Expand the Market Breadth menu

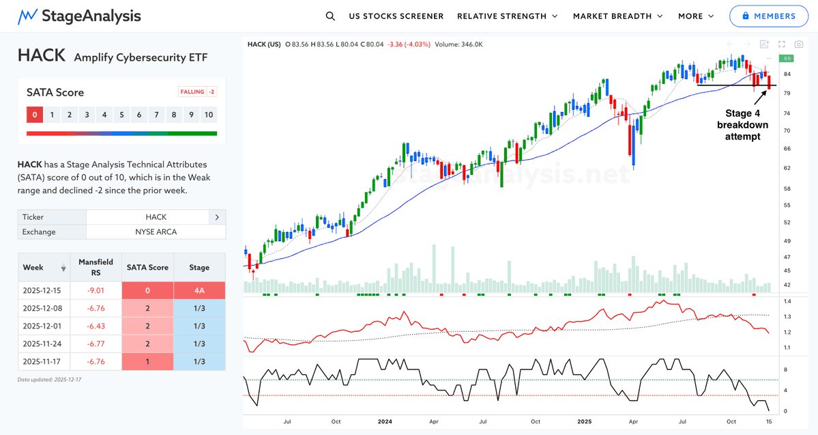click(617, 16)
